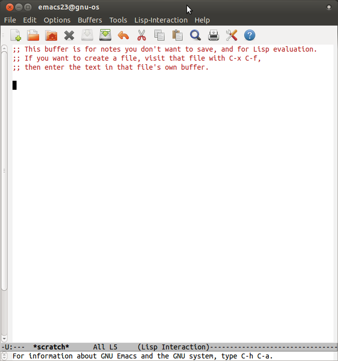Open the File menu
338x361 pixels.
pyautogui.click(x=10, y=20)
